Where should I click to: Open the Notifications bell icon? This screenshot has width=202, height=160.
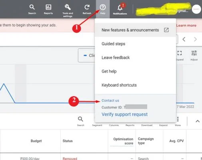[x=120, y=8]
